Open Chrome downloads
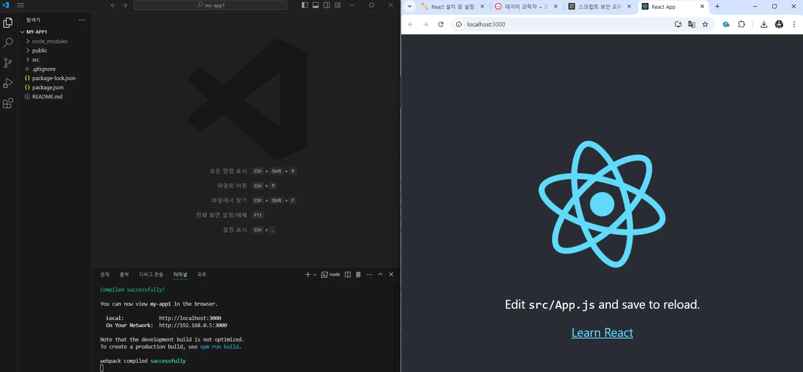The width and height of the screenshot is (803, 372). tap(764, 24)
